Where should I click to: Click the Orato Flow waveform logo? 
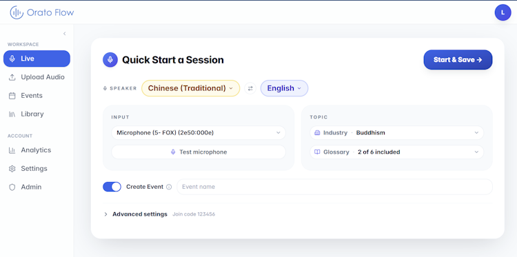pos(17,12)
